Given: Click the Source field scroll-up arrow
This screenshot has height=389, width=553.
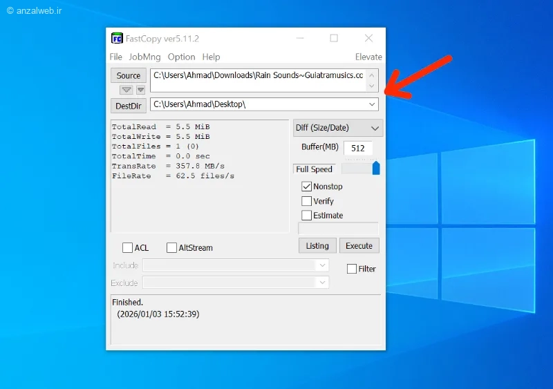Looking at the screenshot, I should pos(372,75).
